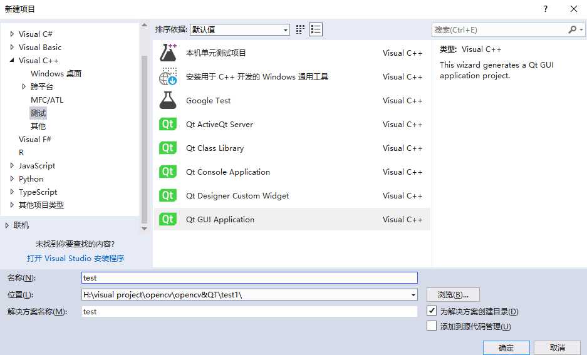
Task: Expand the JavaScript node
Action: click(12, 165)
